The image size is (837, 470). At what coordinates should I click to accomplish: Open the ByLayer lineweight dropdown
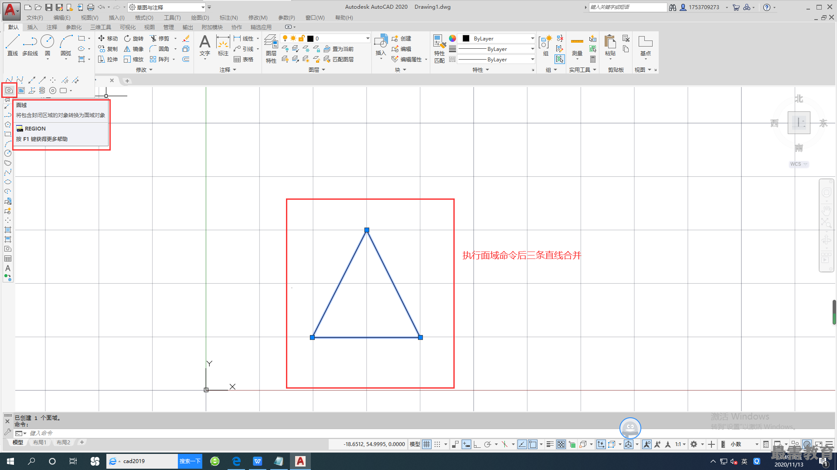[x=496, y=49]
